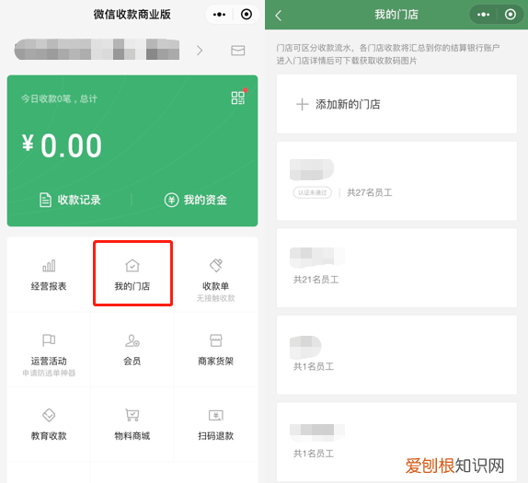Open the 会员 member icon
Image resolution: width=528 pixels, height=483 pixels.
[x=132, y=340]
